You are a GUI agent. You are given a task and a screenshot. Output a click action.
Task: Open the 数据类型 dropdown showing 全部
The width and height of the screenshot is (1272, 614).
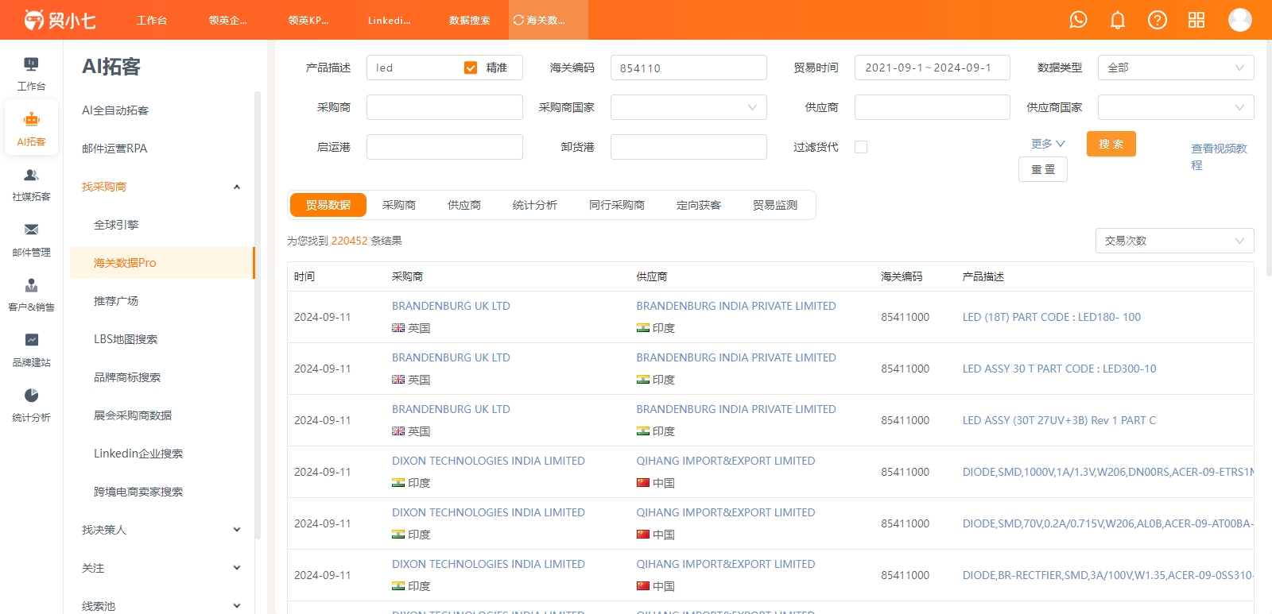point(1176,68)
